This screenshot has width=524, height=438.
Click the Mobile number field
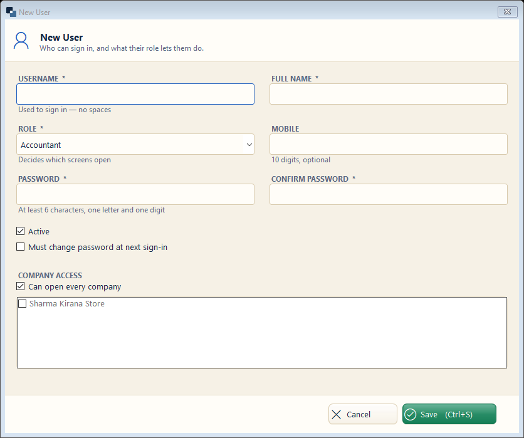click(389, 144)
